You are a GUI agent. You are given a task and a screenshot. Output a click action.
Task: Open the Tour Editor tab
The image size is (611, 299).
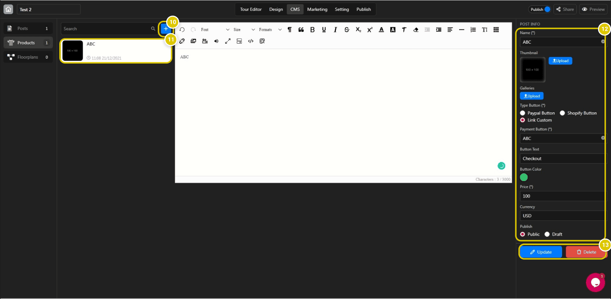click(251, 9)
